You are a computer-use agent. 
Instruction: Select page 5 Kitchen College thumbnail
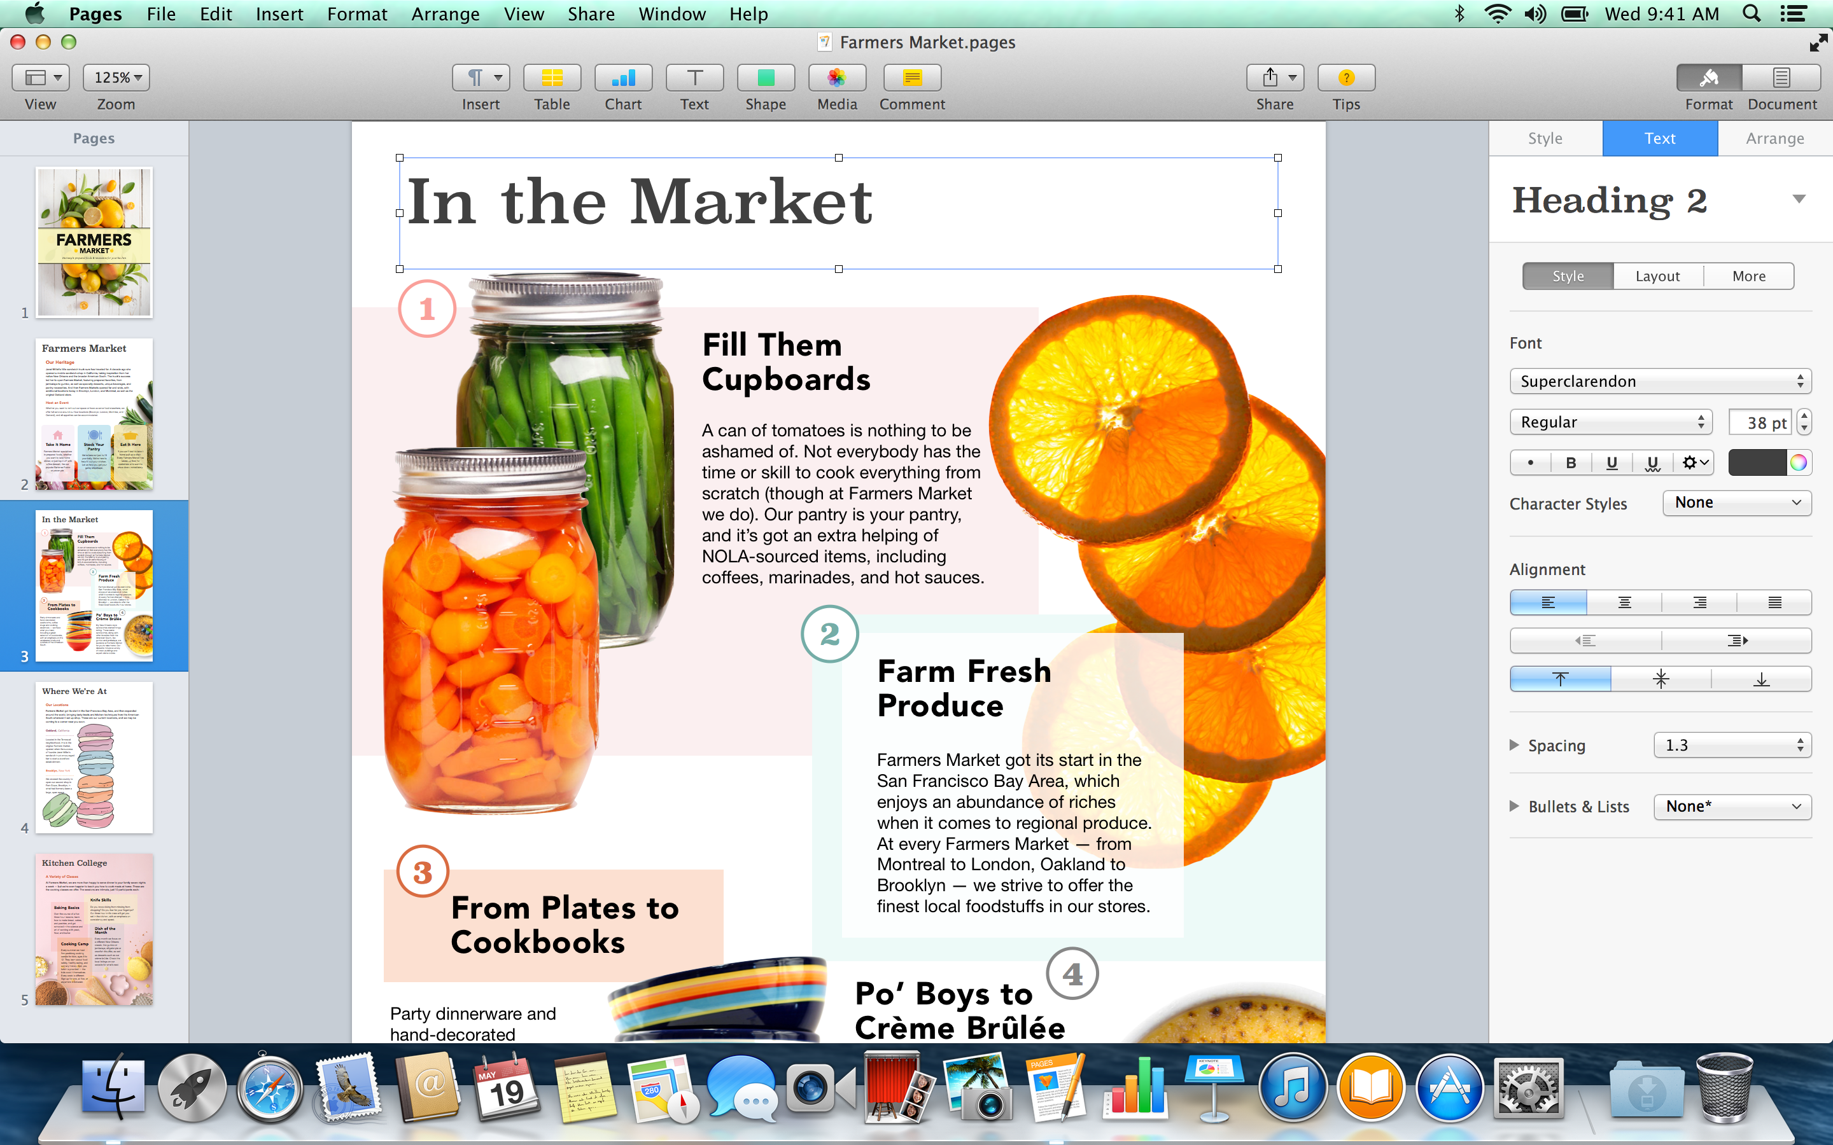(94, 930)
